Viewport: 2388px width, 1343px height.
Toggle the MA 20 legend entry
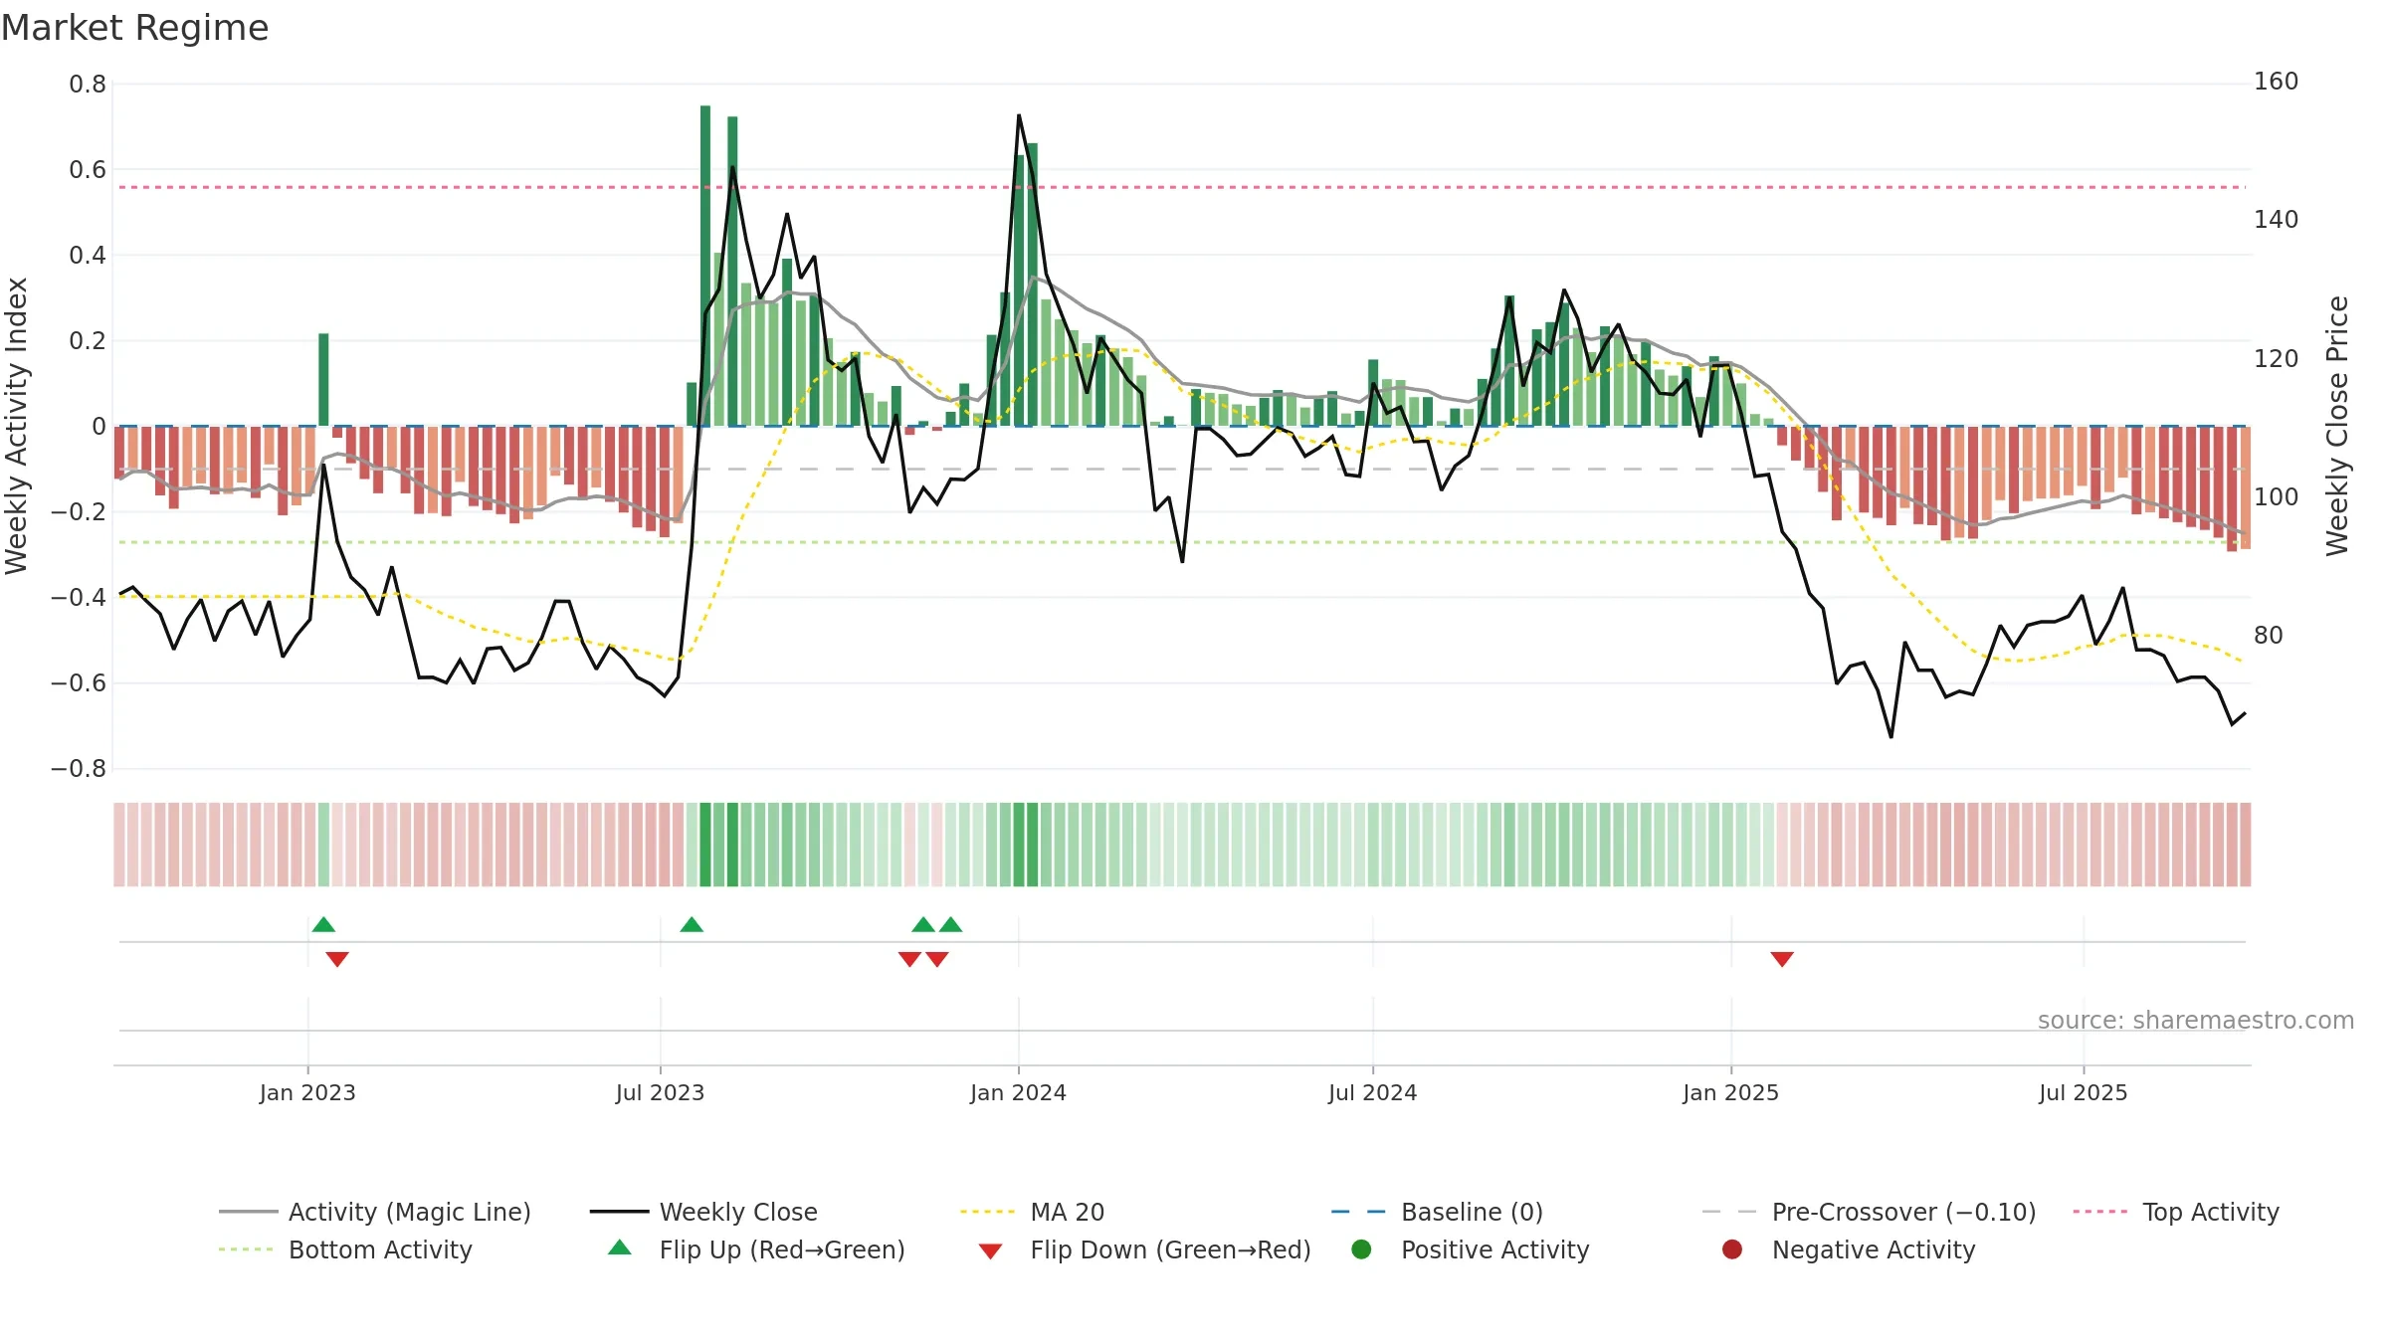click(x=1032, y=1212)
